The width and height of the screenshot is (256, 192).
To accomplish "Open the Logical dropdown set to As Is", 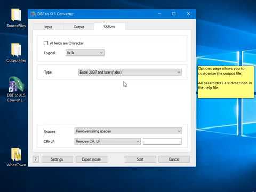I will tap(85, 53).
